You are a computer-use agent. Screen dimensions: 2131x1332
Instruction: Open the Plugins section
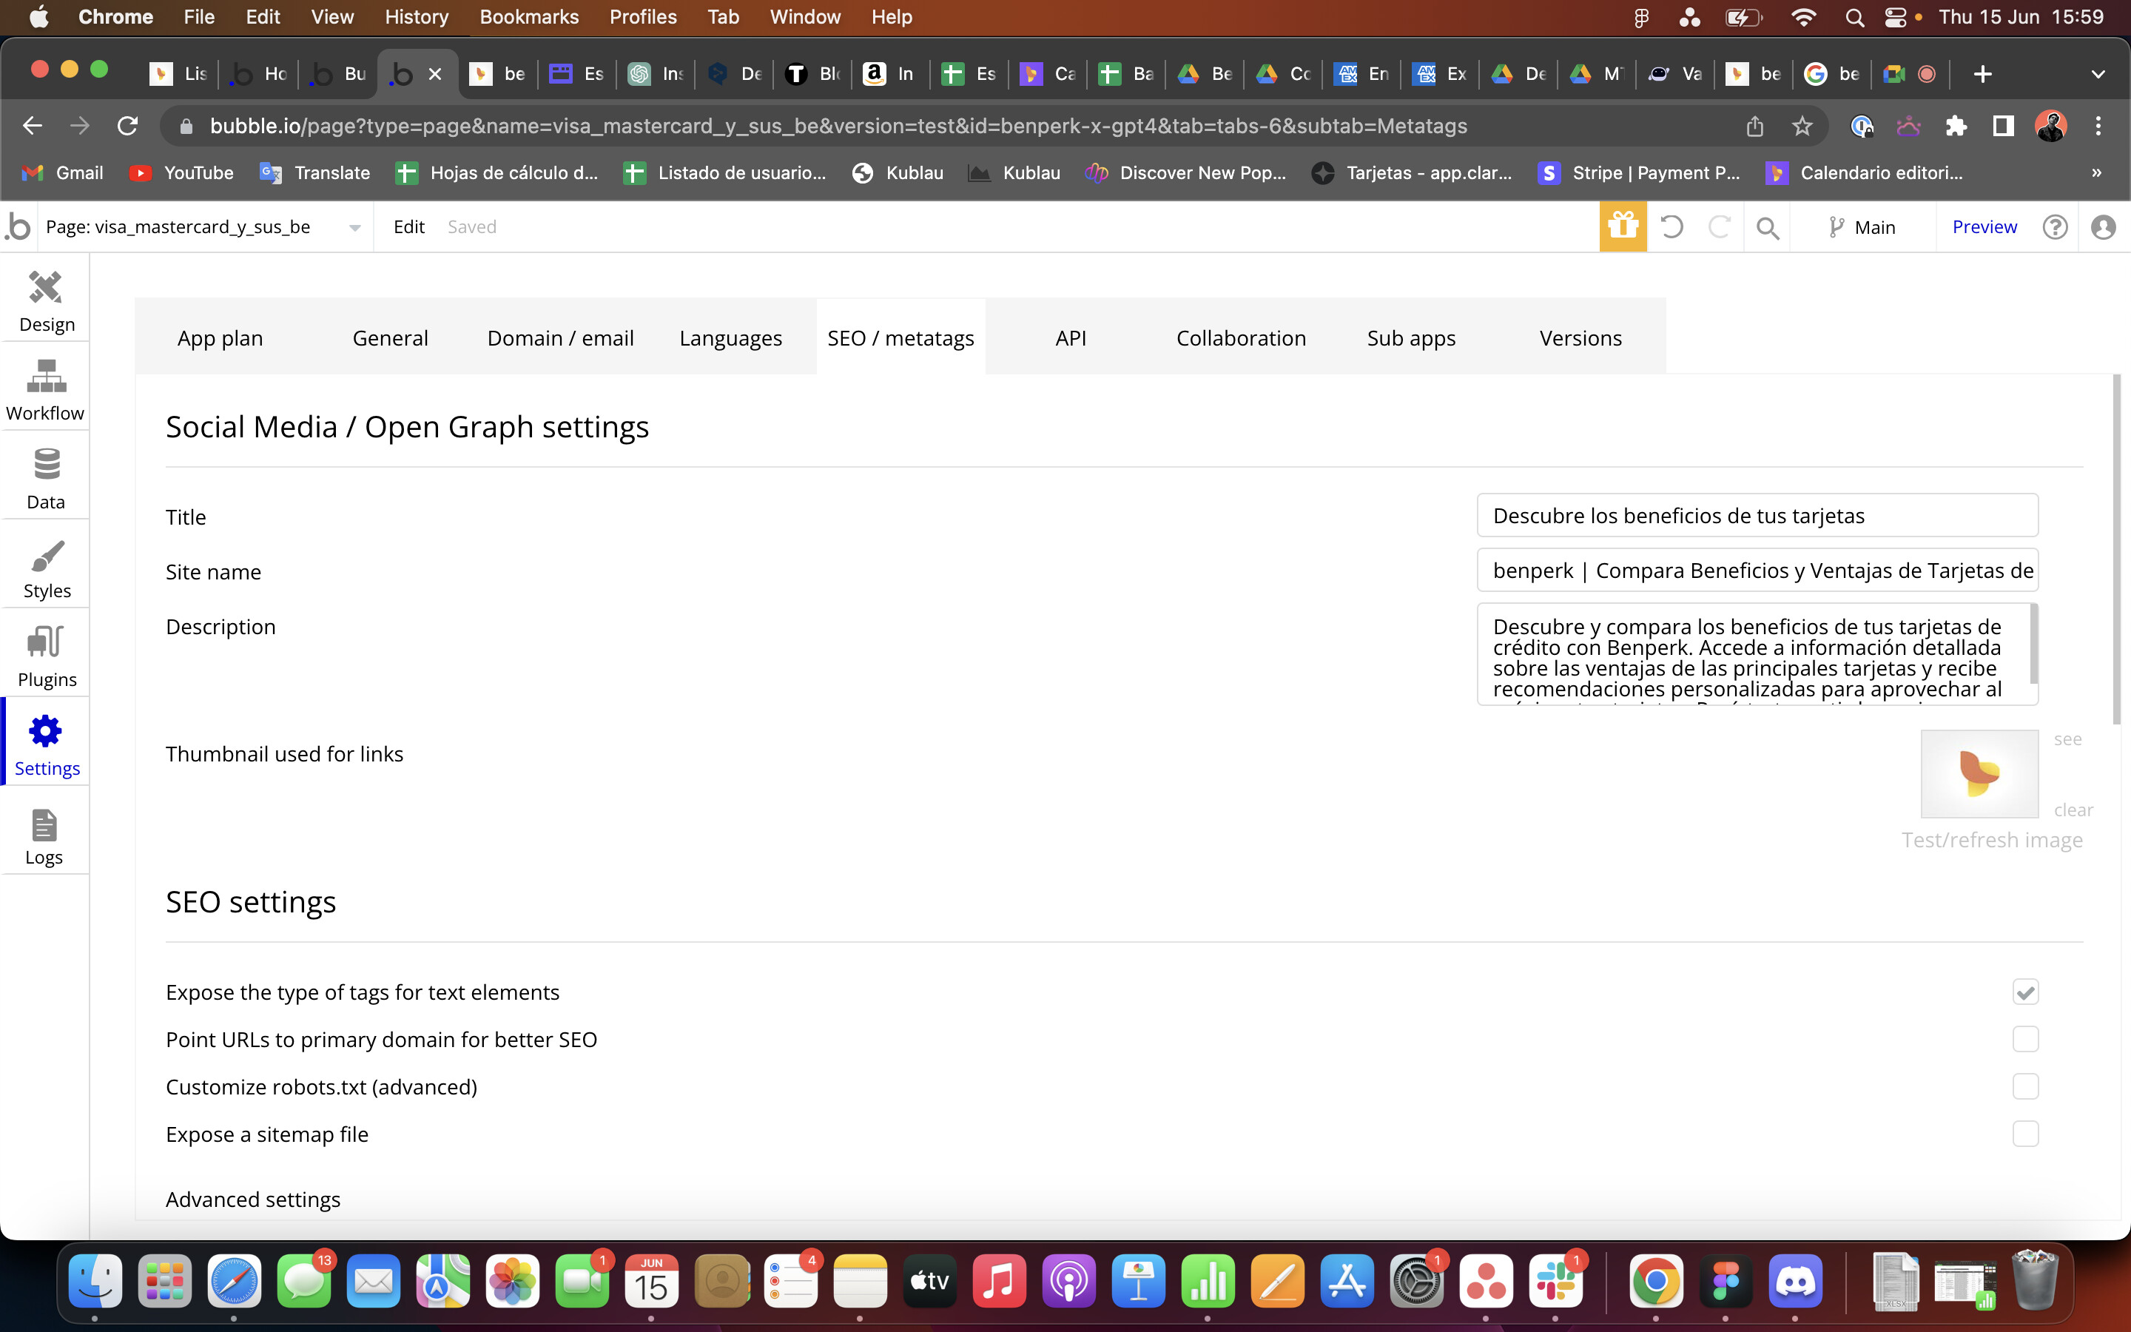[46, 656]
